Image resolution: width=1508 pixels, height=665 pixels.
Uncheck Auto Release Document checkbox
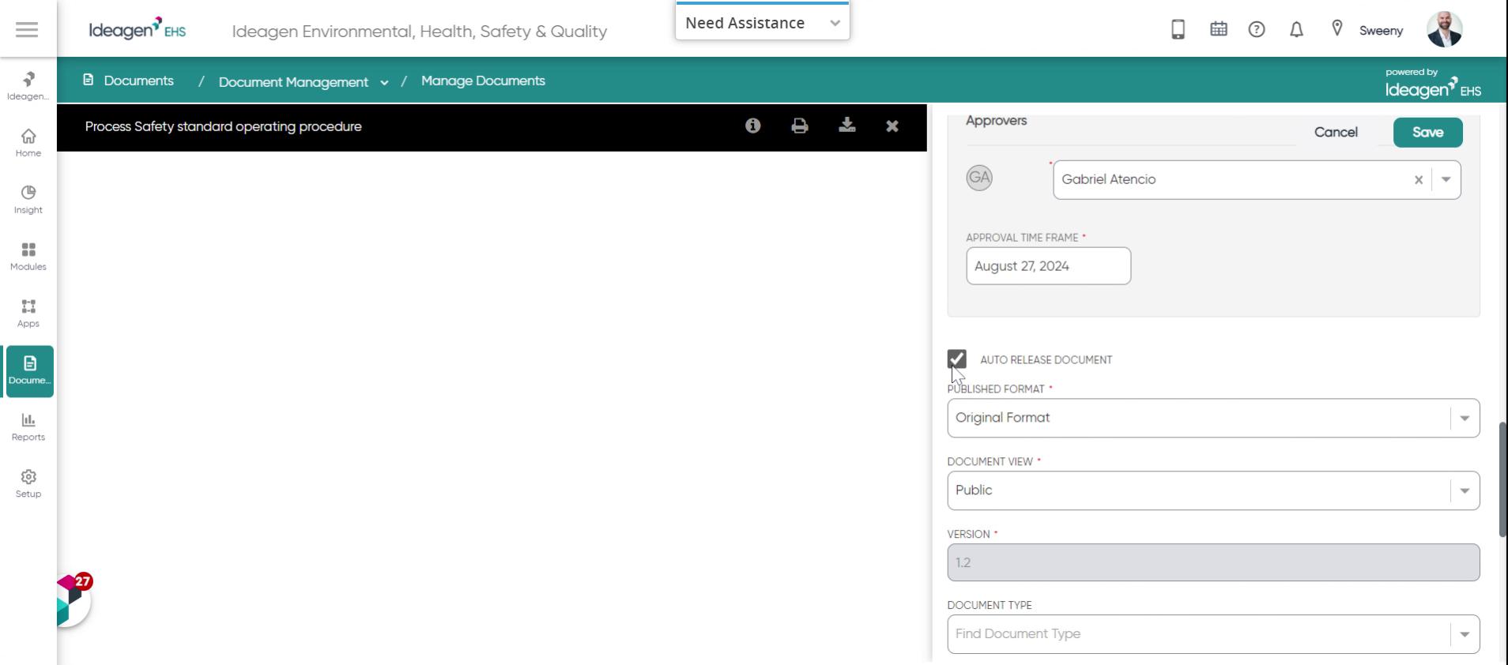point(956,359)
